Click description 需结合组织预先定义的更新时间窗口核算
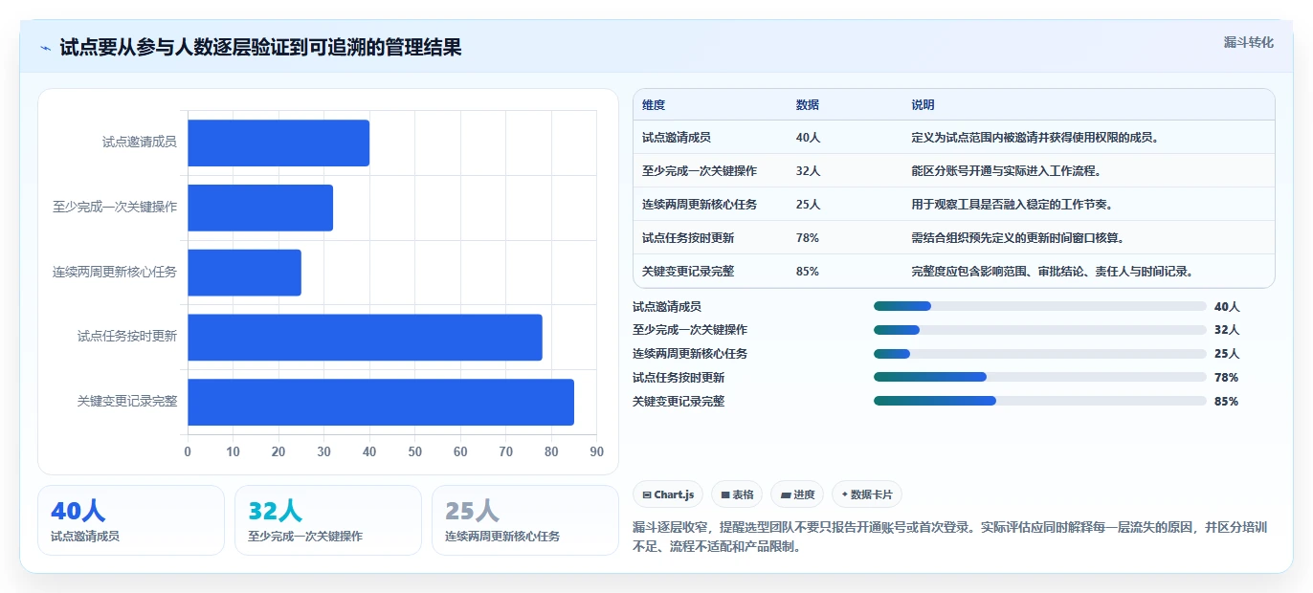Image resolution: width=1313 pixels, height=593 pixels. point(1018,238)
